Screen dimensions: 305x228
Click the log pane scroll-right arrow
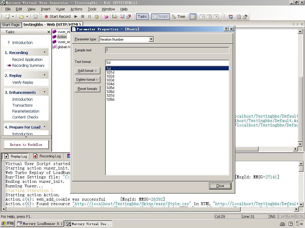click(x=296, y=209)
